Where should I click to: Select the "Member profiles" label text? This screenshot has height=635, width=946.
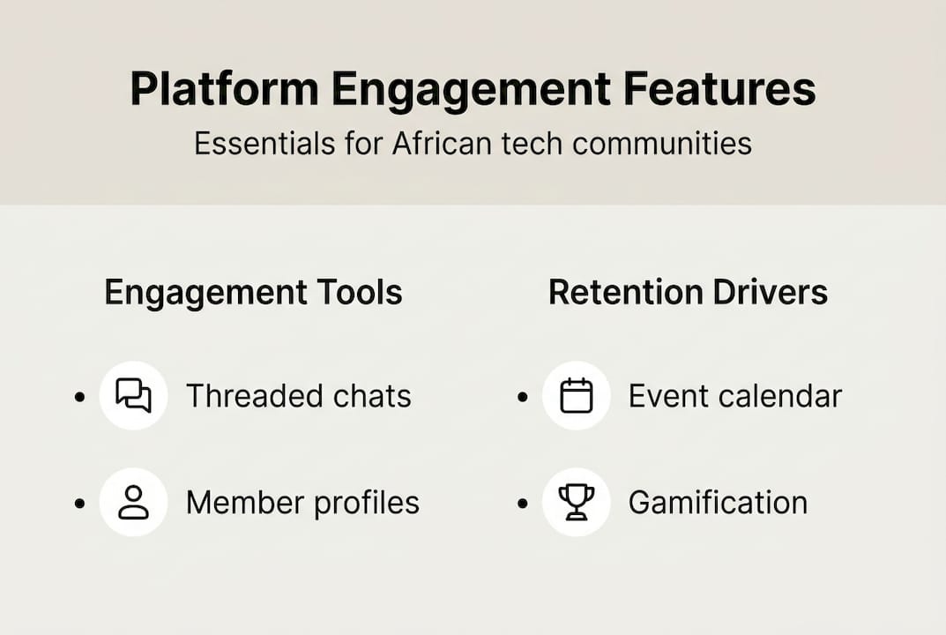coord(302,503)
